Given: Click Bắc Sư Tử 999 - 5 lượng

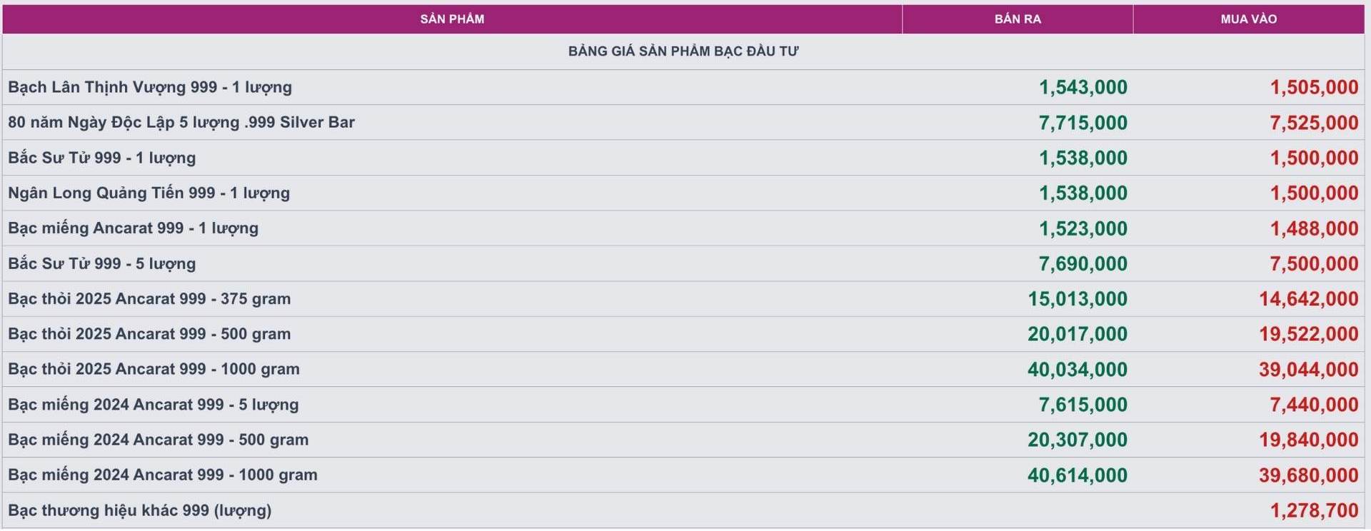Looking at the screenshot, I should point(102,263).
